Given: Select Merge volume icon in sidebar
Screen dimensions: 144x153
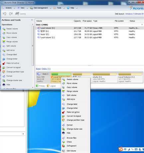Looking at the screenshot, I should click(x=4, y=42).
